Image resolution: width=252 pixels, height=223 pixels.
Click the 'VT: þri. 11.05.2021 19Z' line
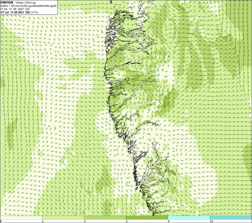15,12
